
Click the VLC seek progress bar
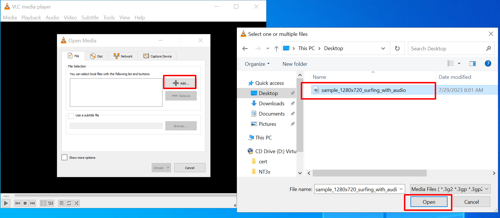[x=125, y=196]
